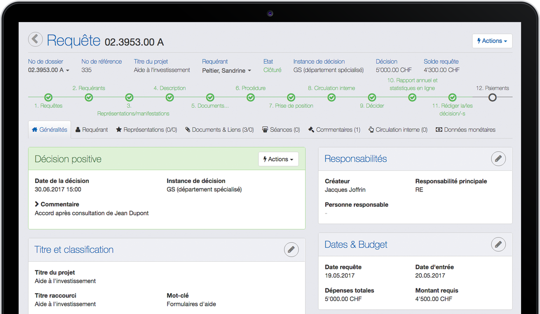Click the value 4'300.00 CHF
The height and width of the screenshot is (314, 540).
441,70
